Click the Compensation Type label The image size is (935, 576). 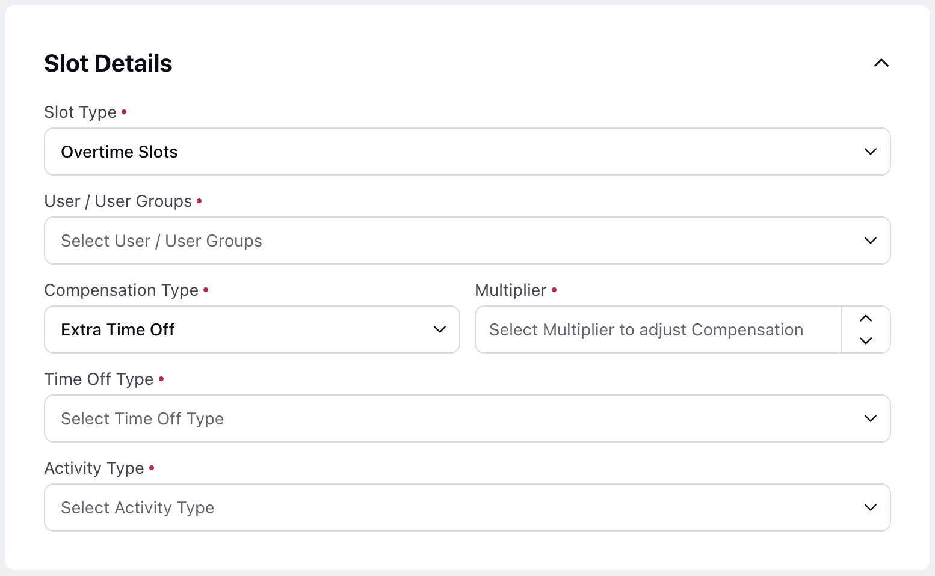pyautogui.click(x=122, y=290)
